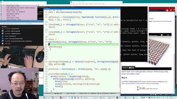Viewport: 177px width, 99px height.
Task: Click the extension icon next to the profile avatar
Action: click(171, 10)
